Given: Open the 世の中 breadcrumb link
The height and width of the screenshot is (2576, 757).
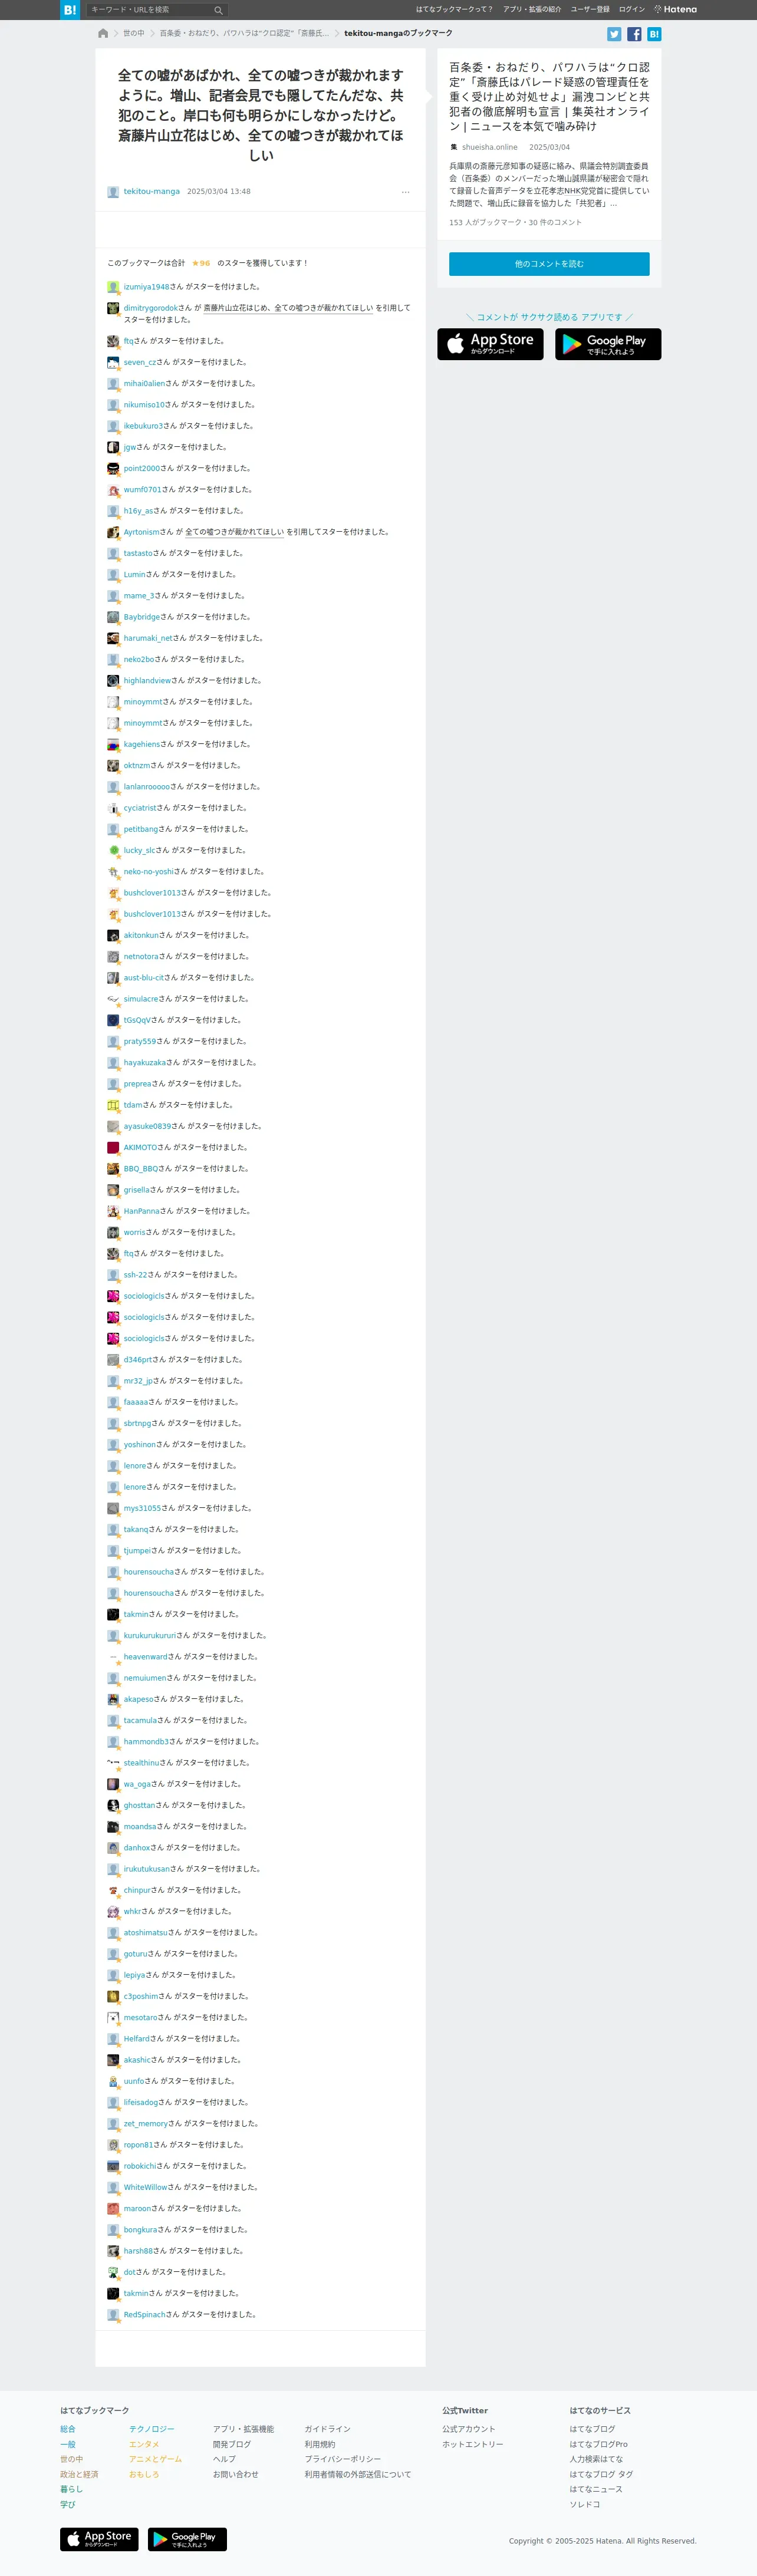Looking at the screenshot, I should [133, 33].
